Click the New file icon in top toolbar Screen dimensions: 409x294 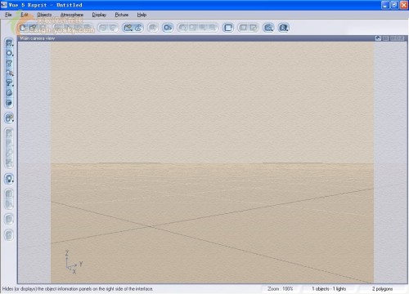(x=23, y=28)
